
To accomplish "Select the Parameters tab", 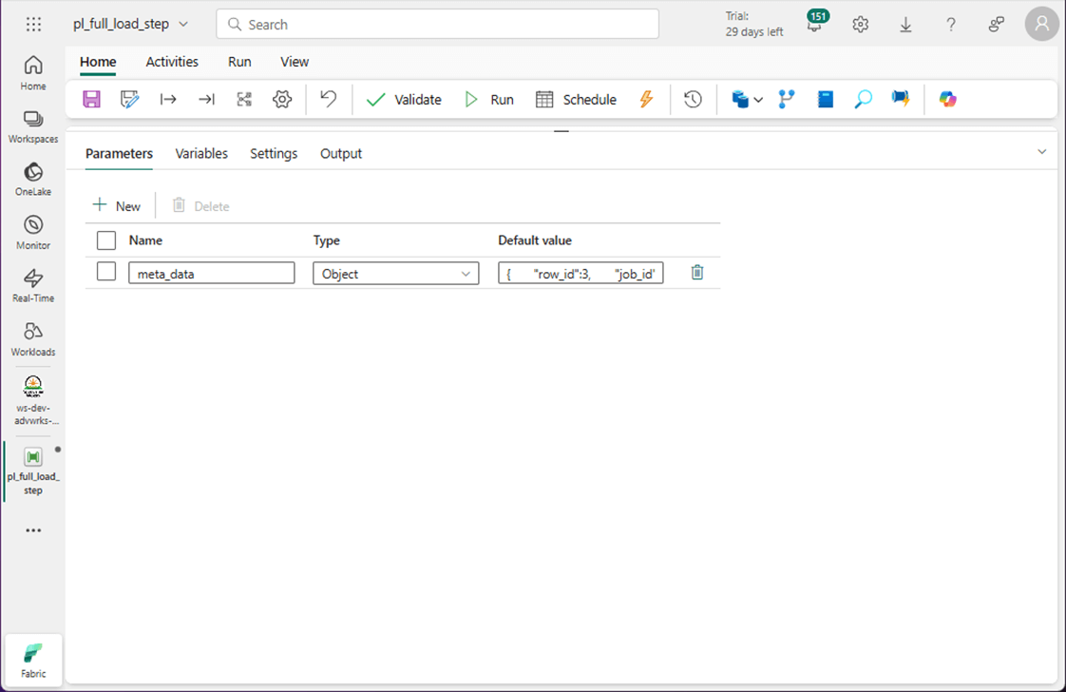I will (119, 154).
